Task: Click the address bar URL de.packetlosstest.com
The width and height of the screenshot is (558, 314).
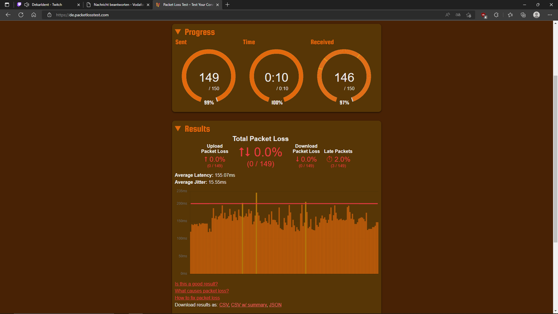Action: point(82,15)
